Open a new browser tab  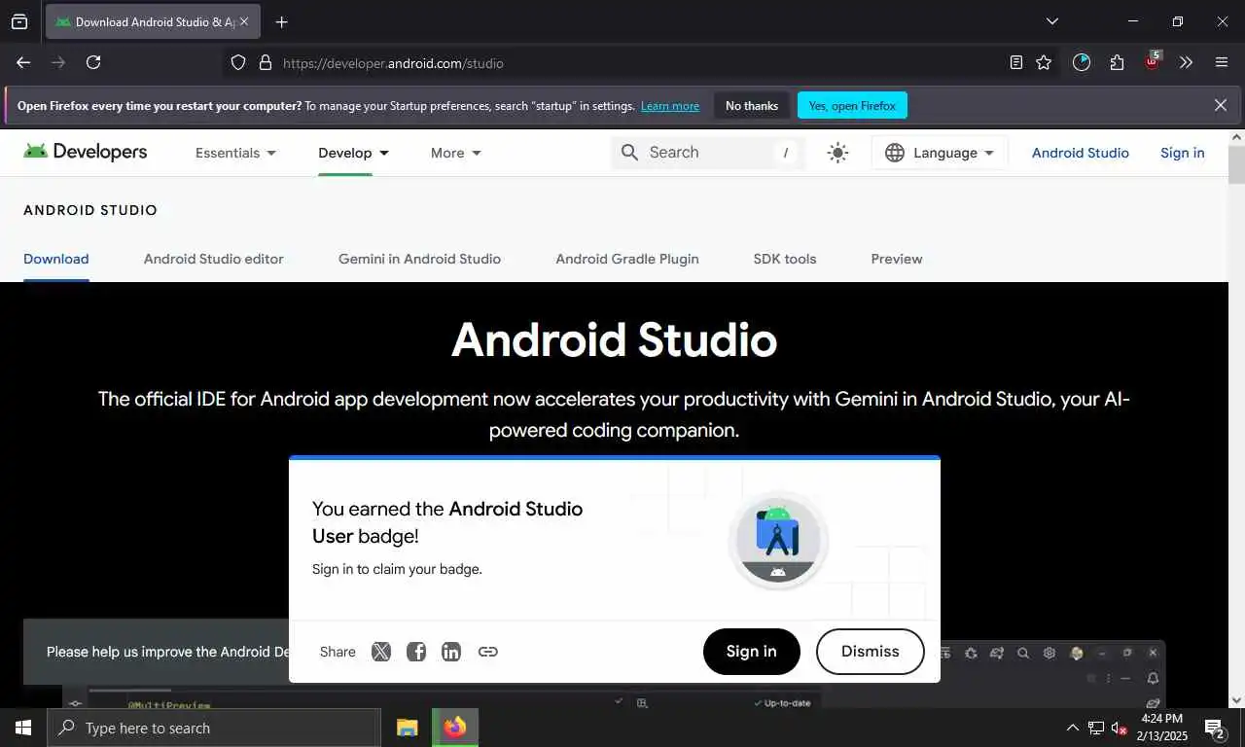pyautogui.click(x=281, y=21)
